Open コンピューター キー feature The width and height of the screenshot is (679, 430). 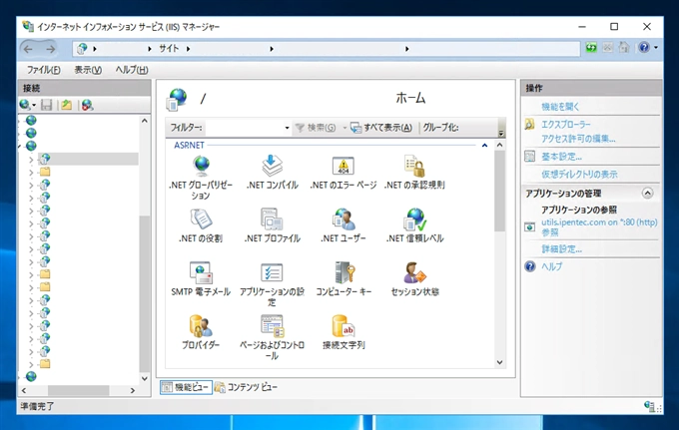pos(343,279)
